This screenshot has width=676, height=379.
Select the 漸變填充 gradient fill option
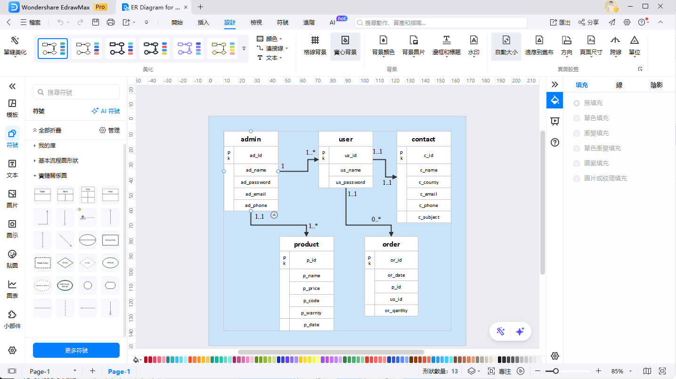pos(577,133)
